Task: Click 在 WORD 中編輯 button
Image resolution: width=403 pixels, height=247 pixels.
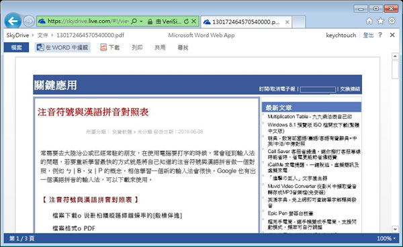Action: 62,48
